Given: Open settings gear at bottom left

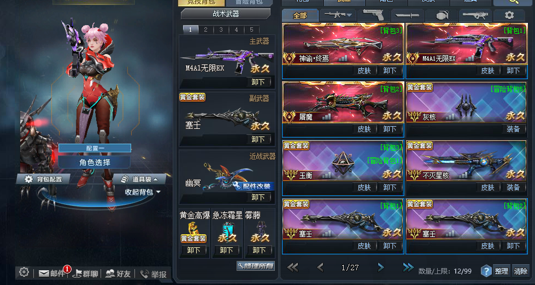Looking at the screenshot, I should (x=24, y=272).
